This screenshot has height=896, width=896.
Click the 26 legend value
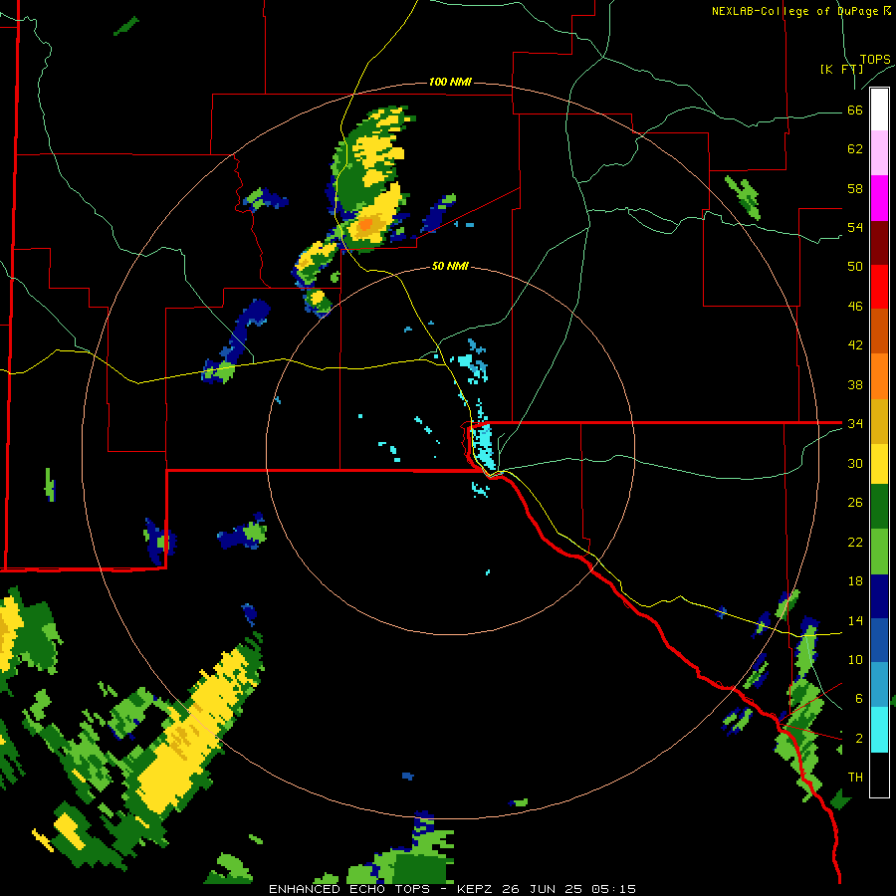point(855,503)
